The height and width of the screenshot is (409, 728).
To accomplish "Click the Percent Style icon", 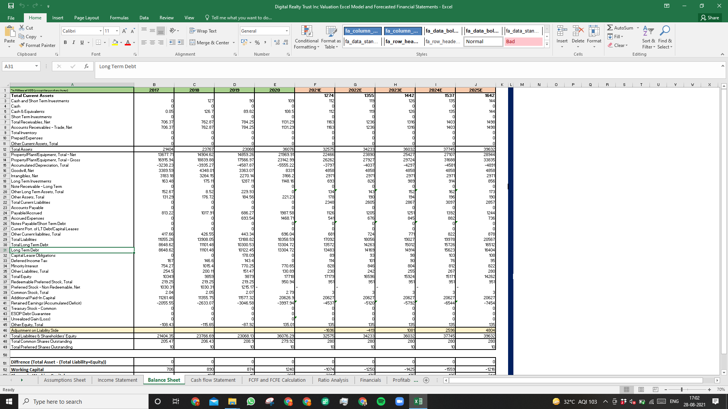I will click(x=257, y=42).
